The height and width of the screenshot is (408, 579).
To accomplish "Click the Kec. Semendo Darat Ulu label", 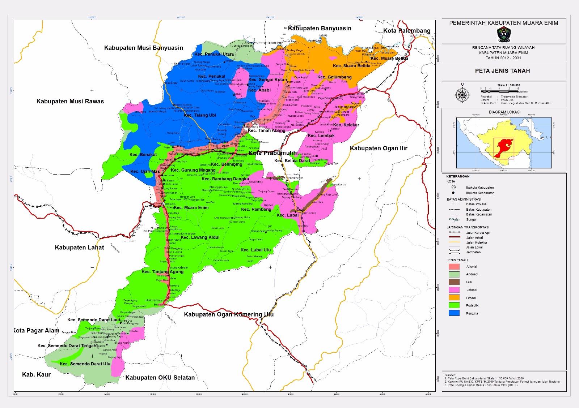I will click(x=85, y=364).
